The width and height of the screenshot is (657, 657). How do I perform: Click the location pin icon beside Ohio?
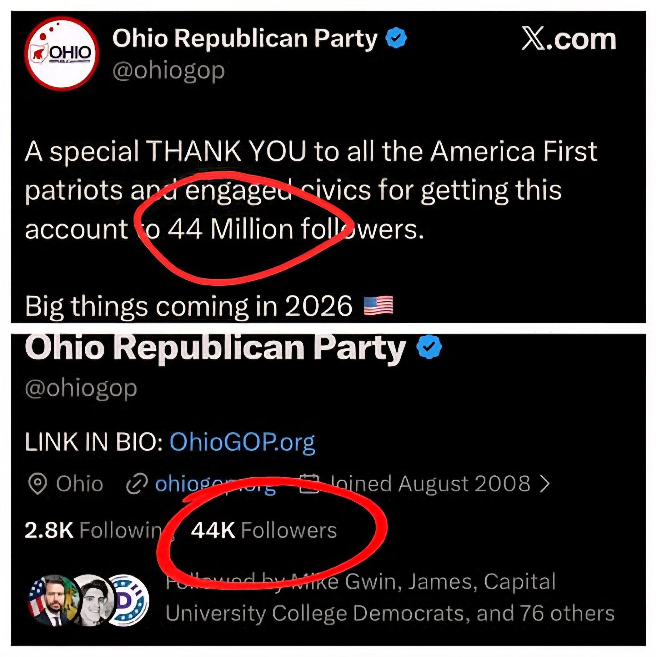tap(38, 483)
